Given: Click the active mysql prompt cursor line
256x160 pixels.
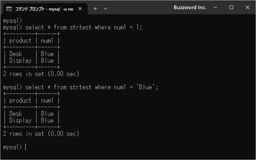Looking at the screenshot, I should (x=14, y=147).
